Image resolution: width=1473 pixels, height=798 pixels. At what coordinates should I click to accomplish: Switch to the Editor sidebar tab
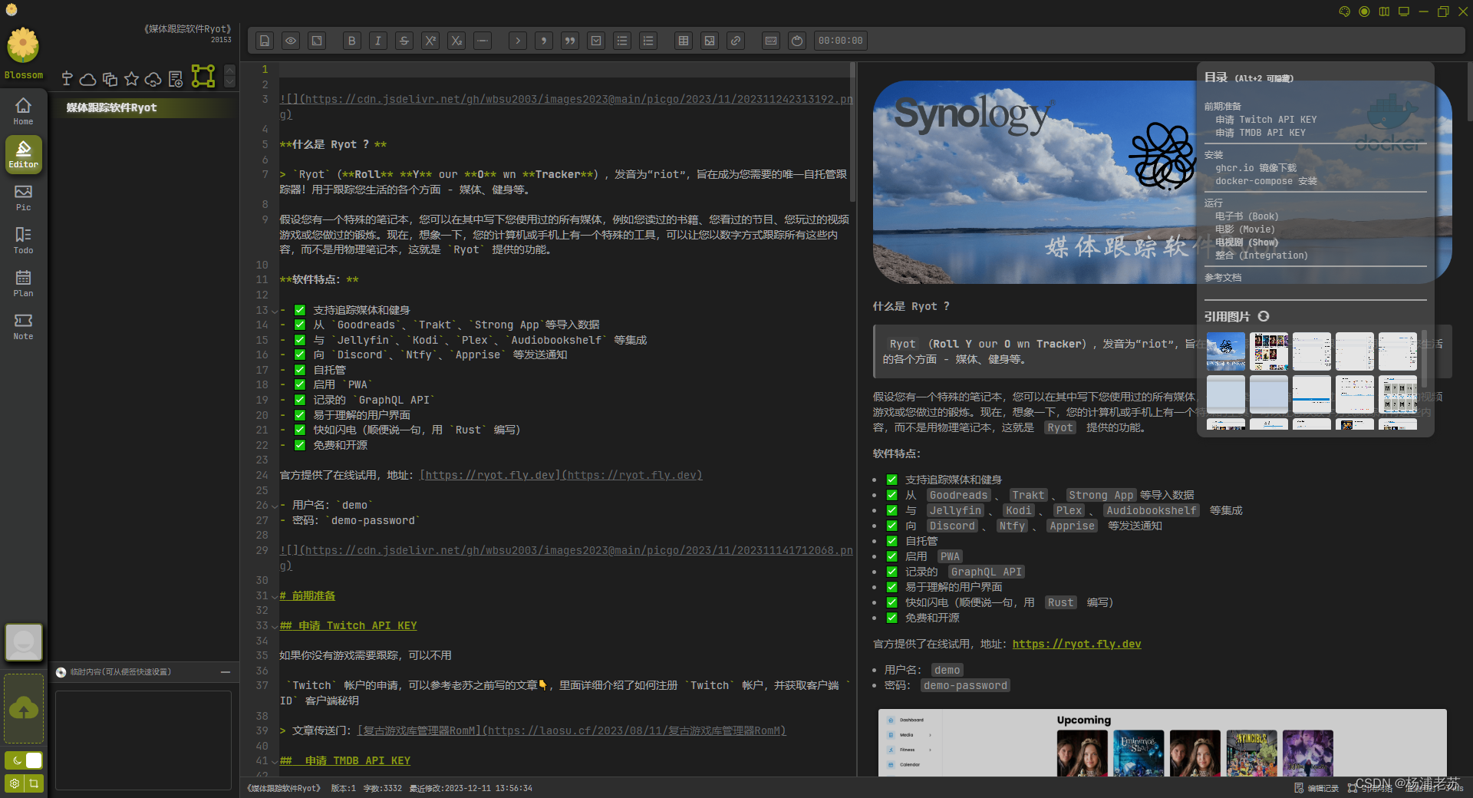point(24,154)
